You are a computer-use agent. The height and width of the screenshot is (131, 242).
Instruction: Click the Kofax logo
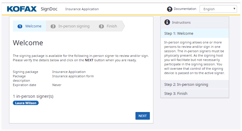coord(22,9)
